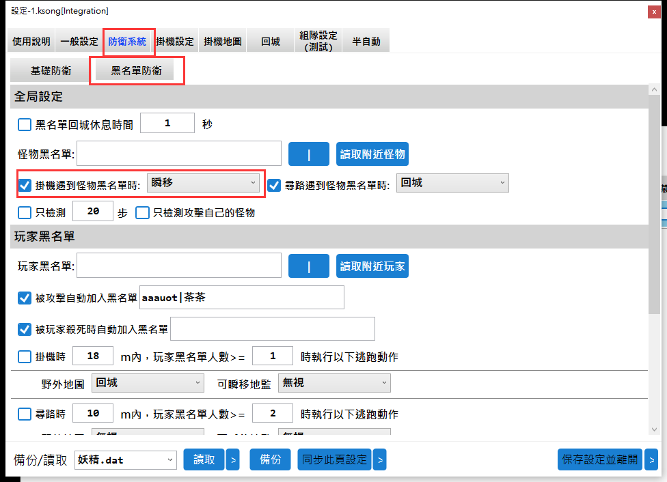Click the vertical scrollbar on the right
The width and height of the screenshot is (667, 482).
point(654,205)
